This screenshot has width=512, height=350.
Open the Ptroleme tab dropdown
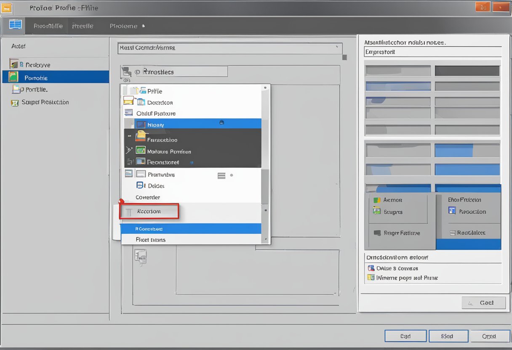[143, 26]
